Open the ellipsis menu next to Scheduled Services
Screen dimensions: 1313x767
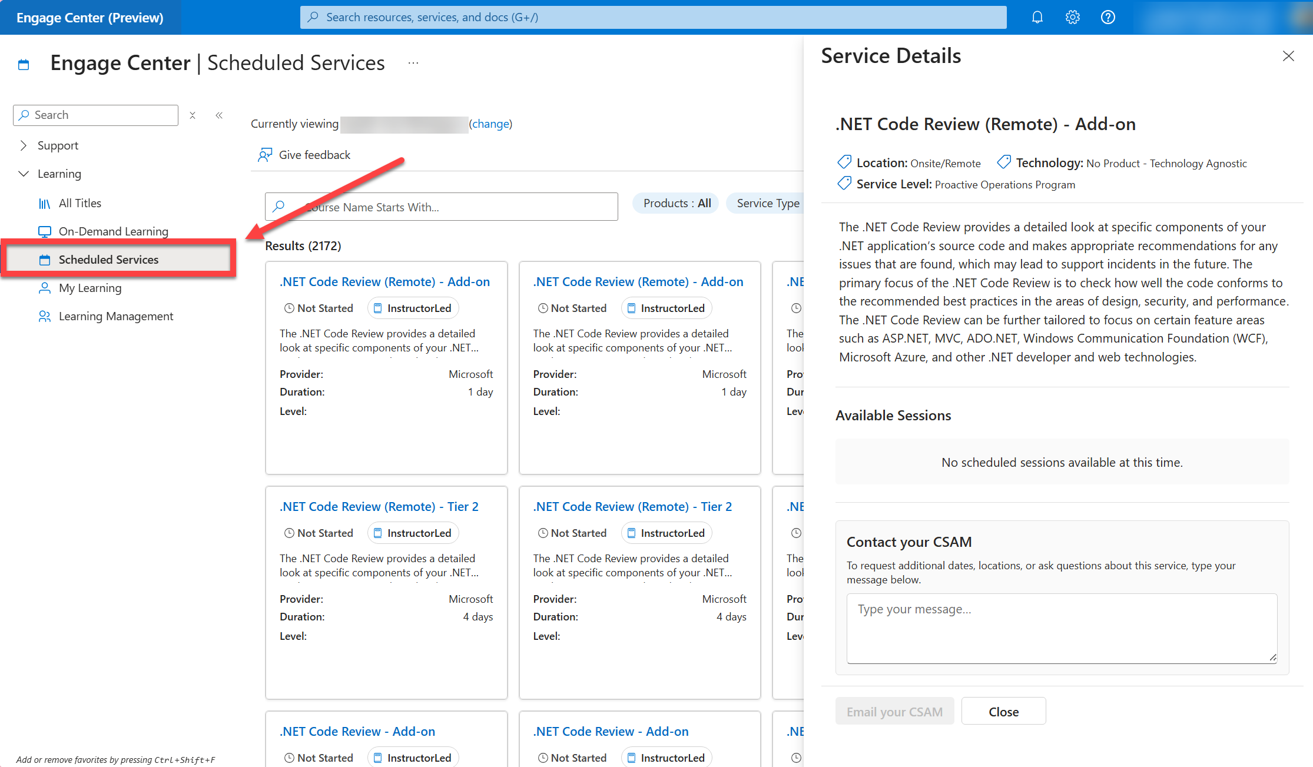click(x=413, y=62)
